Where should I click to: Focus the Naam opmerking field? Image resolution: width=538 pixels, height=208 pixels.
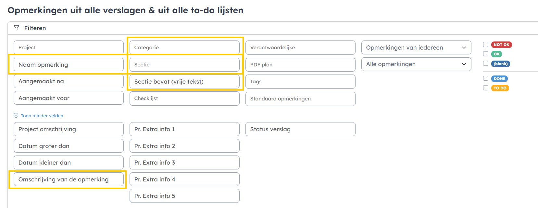pyautogui.click(x=69, y=64)
